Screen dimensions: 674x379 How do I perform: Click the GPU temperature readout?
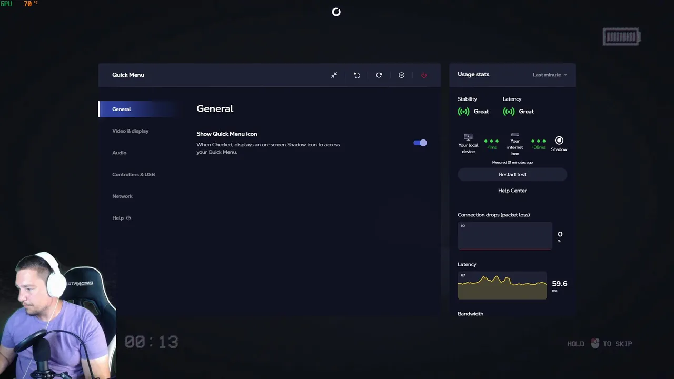pyautogui.click(x=19, y=4)
